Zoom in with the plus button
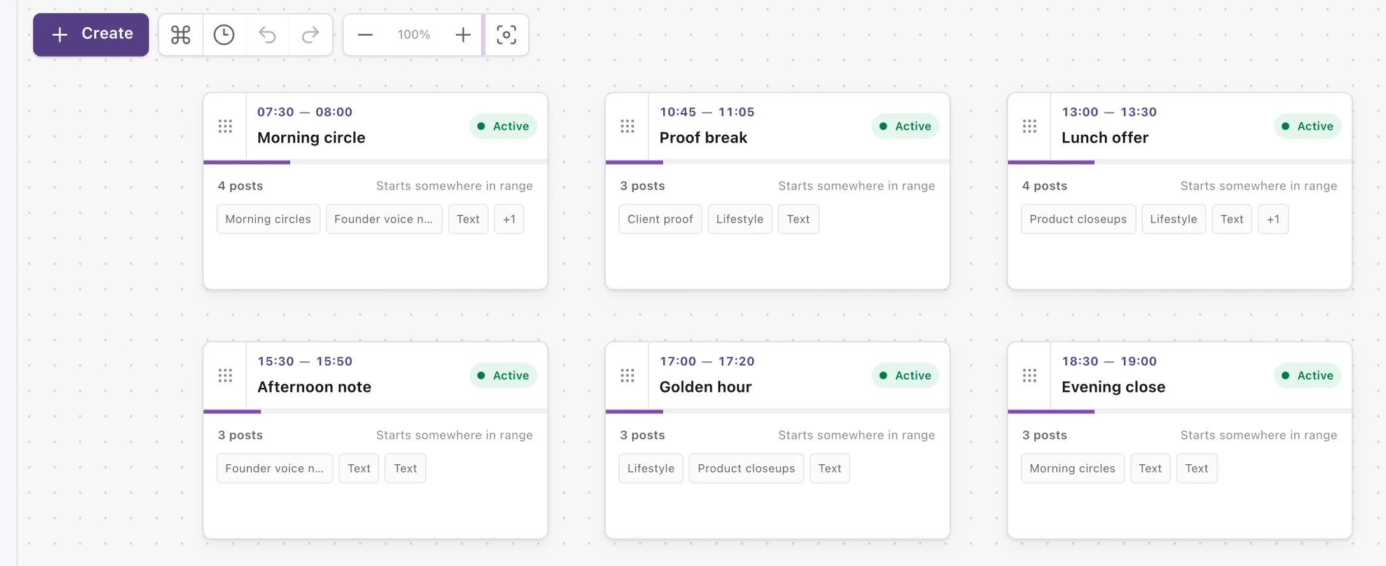Image resolution: width=1386 pixels, height=566 pixels. [x=463, y=34]
